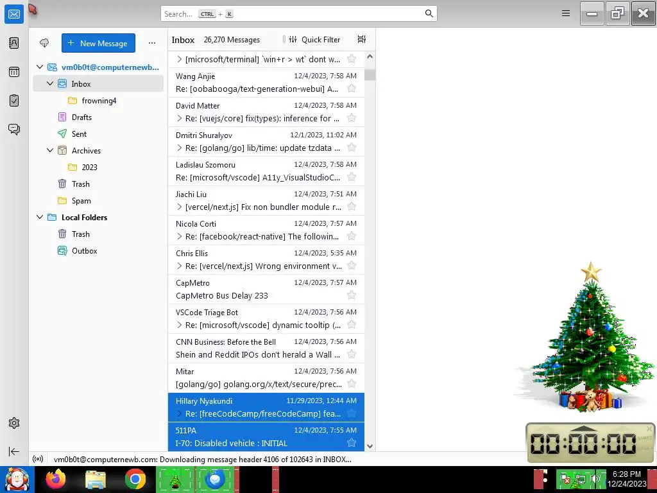This screenshot has width=657, height=493.
Task: Star the David Matter message
Action: click(352, 118)
